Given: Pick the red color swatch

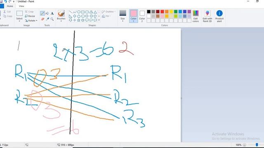Looking at the screenshot, I should pos(162,12).
